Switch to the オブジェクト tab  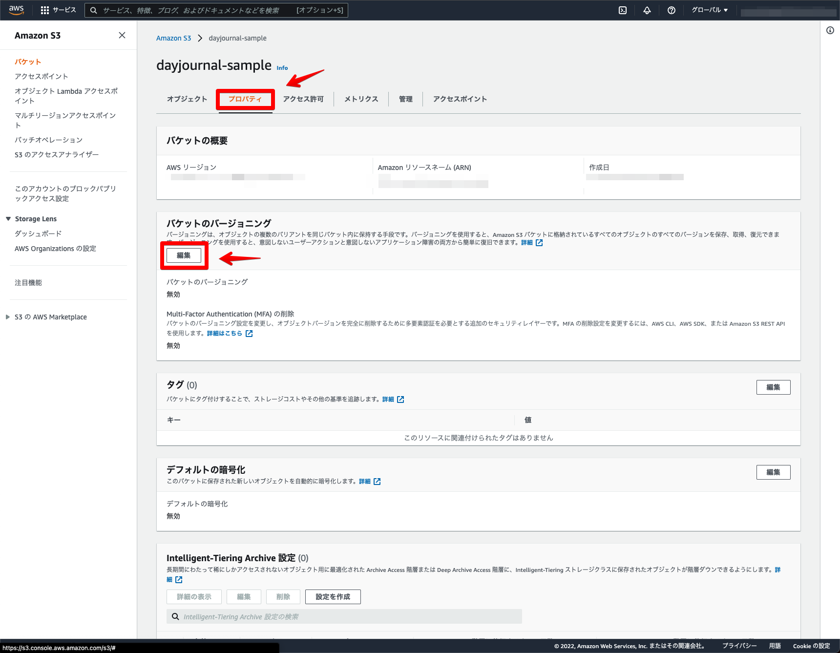pos(187,99)
